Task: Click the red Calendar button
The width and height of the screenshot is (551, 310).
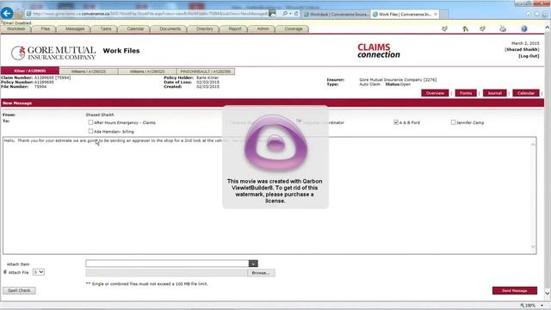Action: coord(526,93)
